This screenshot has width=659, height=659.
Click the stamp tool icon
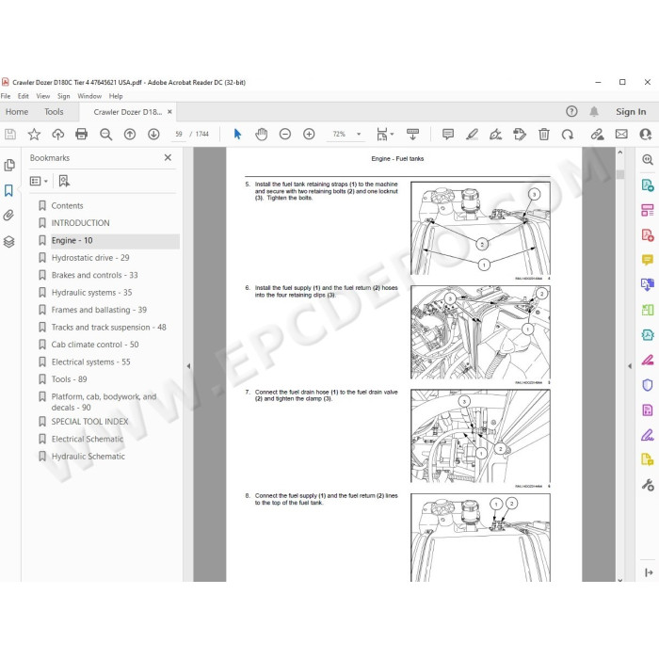click(520, 134)
